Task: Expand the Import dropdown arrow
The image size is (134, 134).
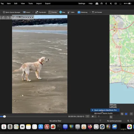Action: click(x=33, y=12)
